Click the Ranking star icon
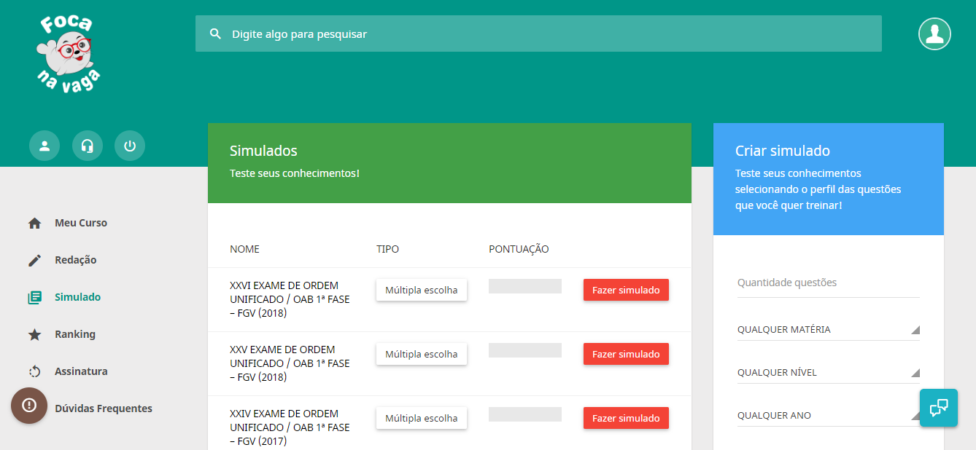 (34, 333)
